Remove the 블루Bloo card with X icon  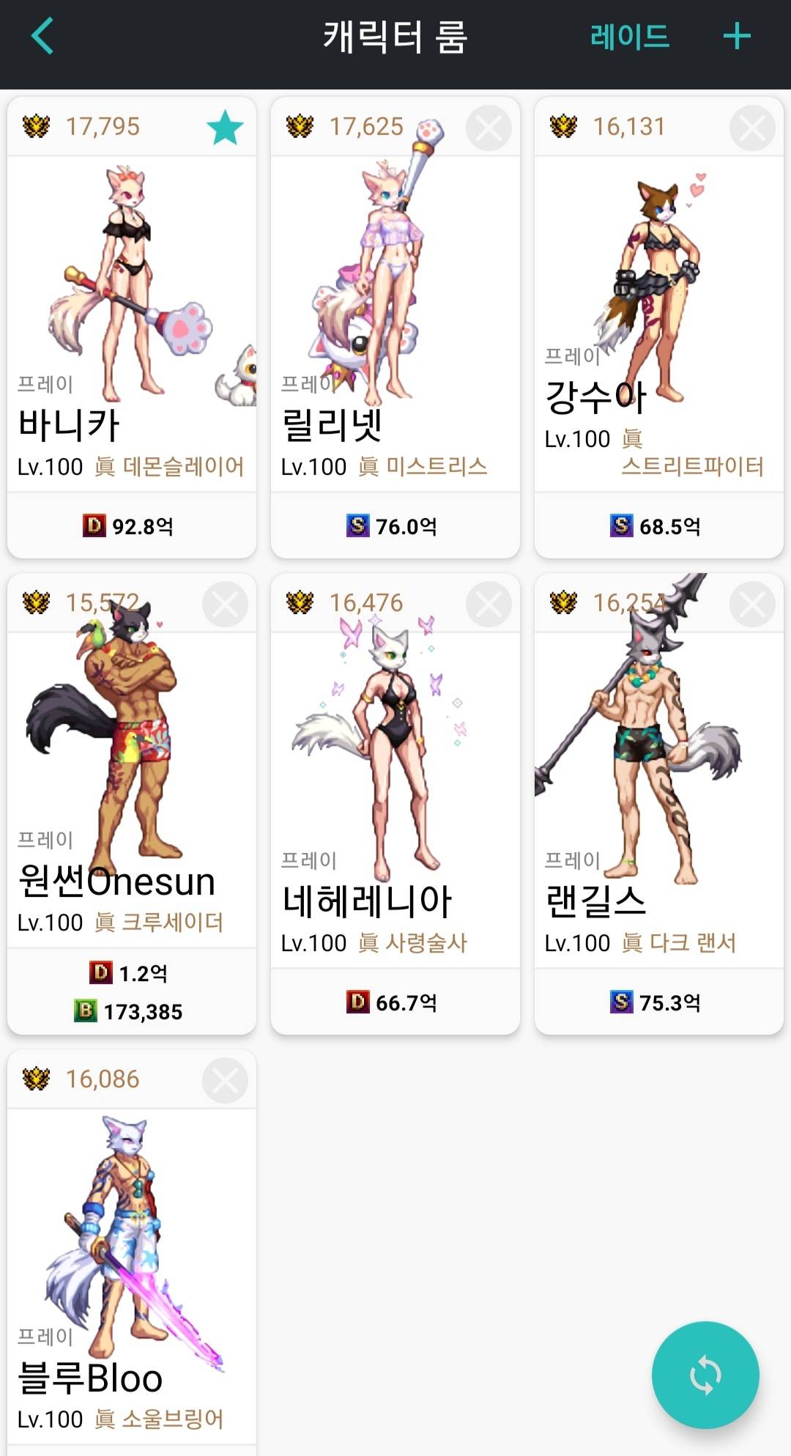coord(225,1080)
